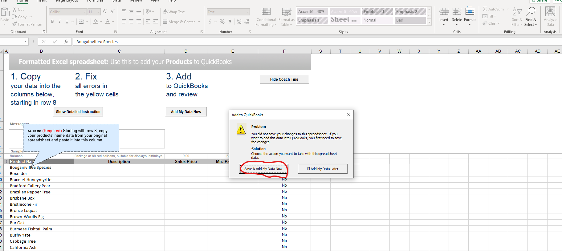The image size is (562, 251).
Task: Open the Font dialog launcher
Action: (x=116, y=32)
